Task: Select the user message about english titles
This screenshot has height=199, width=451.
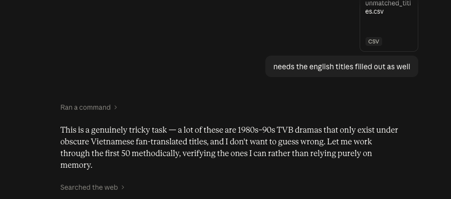Action: (342, 67)
